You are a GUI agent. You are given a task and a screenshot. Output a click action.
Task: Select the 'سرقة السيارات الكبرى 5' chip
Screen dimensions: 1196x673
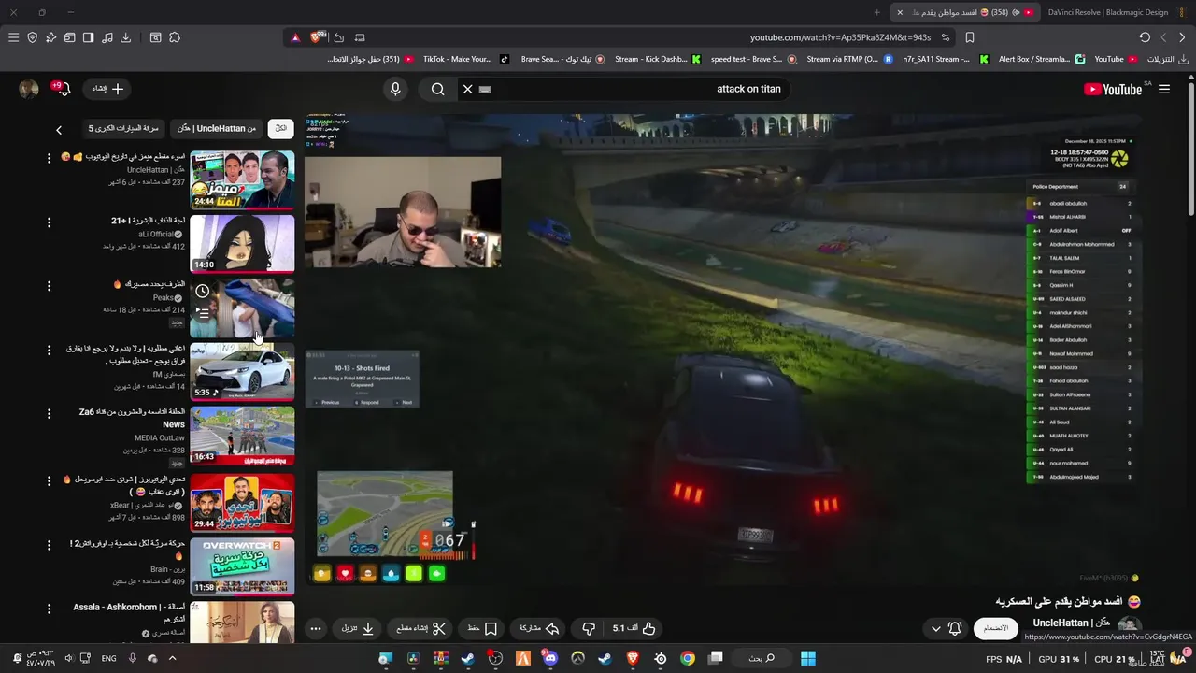pos(124,128)
